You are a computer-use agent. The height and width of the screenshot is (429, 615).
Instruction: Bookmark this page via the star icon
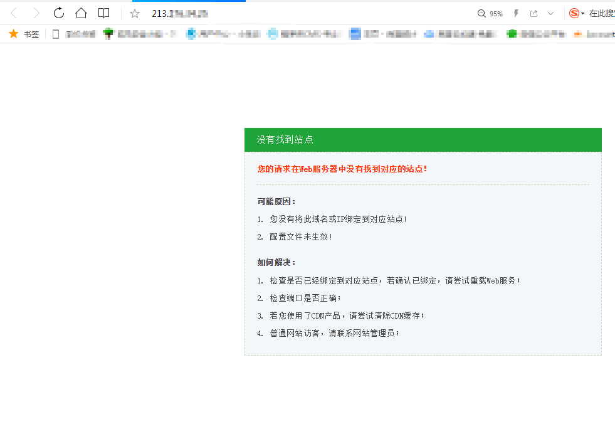(x=134, y=13)
